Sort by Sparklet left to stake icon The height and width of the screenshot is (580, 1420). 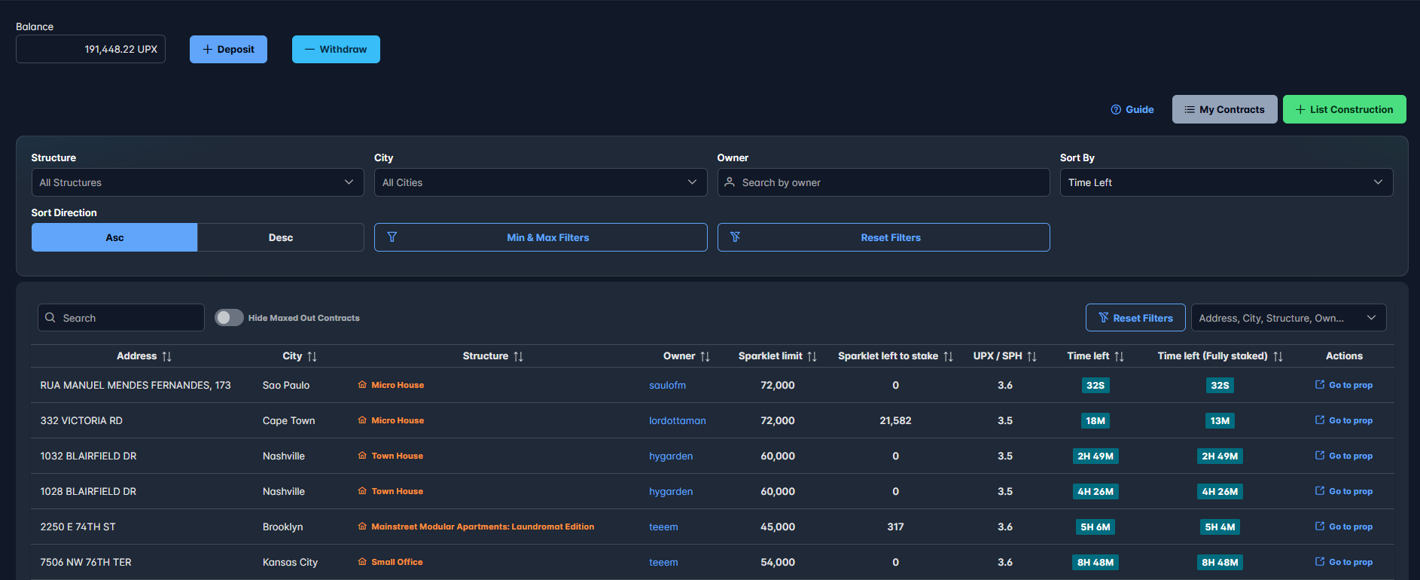(x=948, y=356)
